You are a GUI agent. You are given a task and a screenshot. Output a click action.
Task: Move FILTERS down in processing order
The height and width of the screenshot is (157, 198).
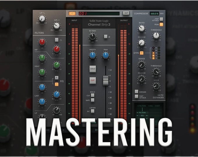point(137,113)
